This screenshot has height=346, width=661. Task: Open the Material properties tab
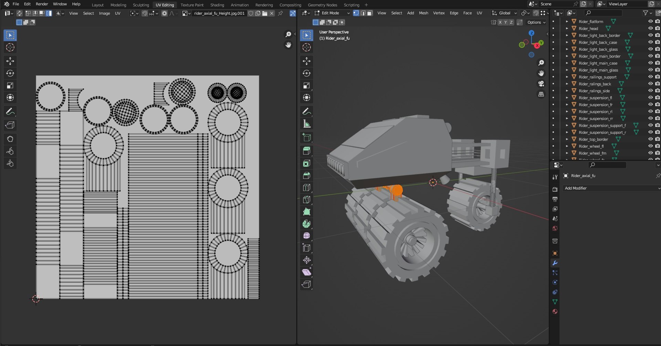point(555,312)
